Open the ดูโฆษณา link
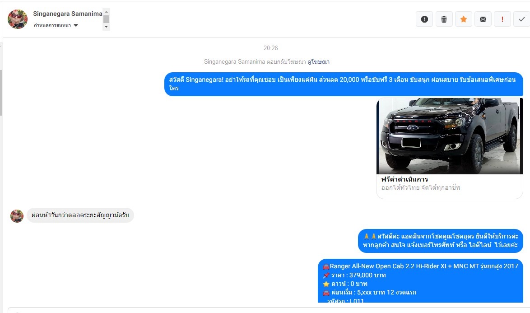This screenshot has width=530, height=313. pos(318,61)
